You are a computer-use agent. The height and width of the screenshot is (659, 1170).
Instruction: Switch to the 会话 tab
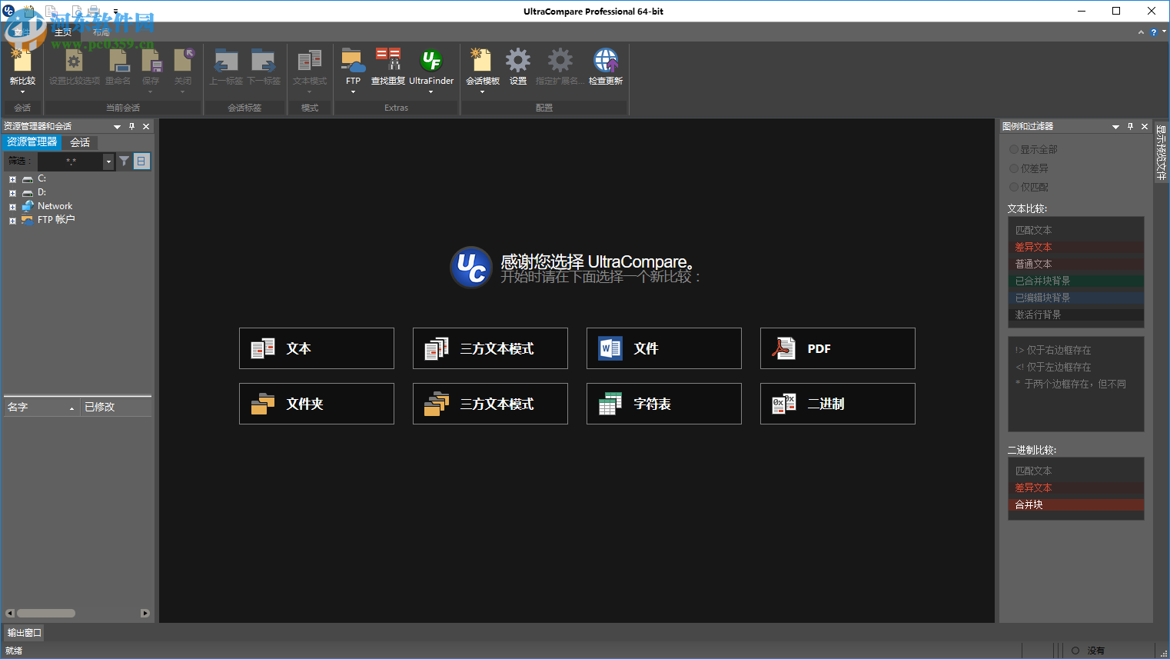[79, 142]
